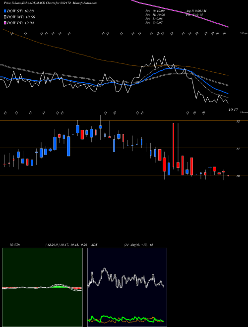Click the ADX '(14 day) 0, +15, -15' values

[x=138, y=245]
